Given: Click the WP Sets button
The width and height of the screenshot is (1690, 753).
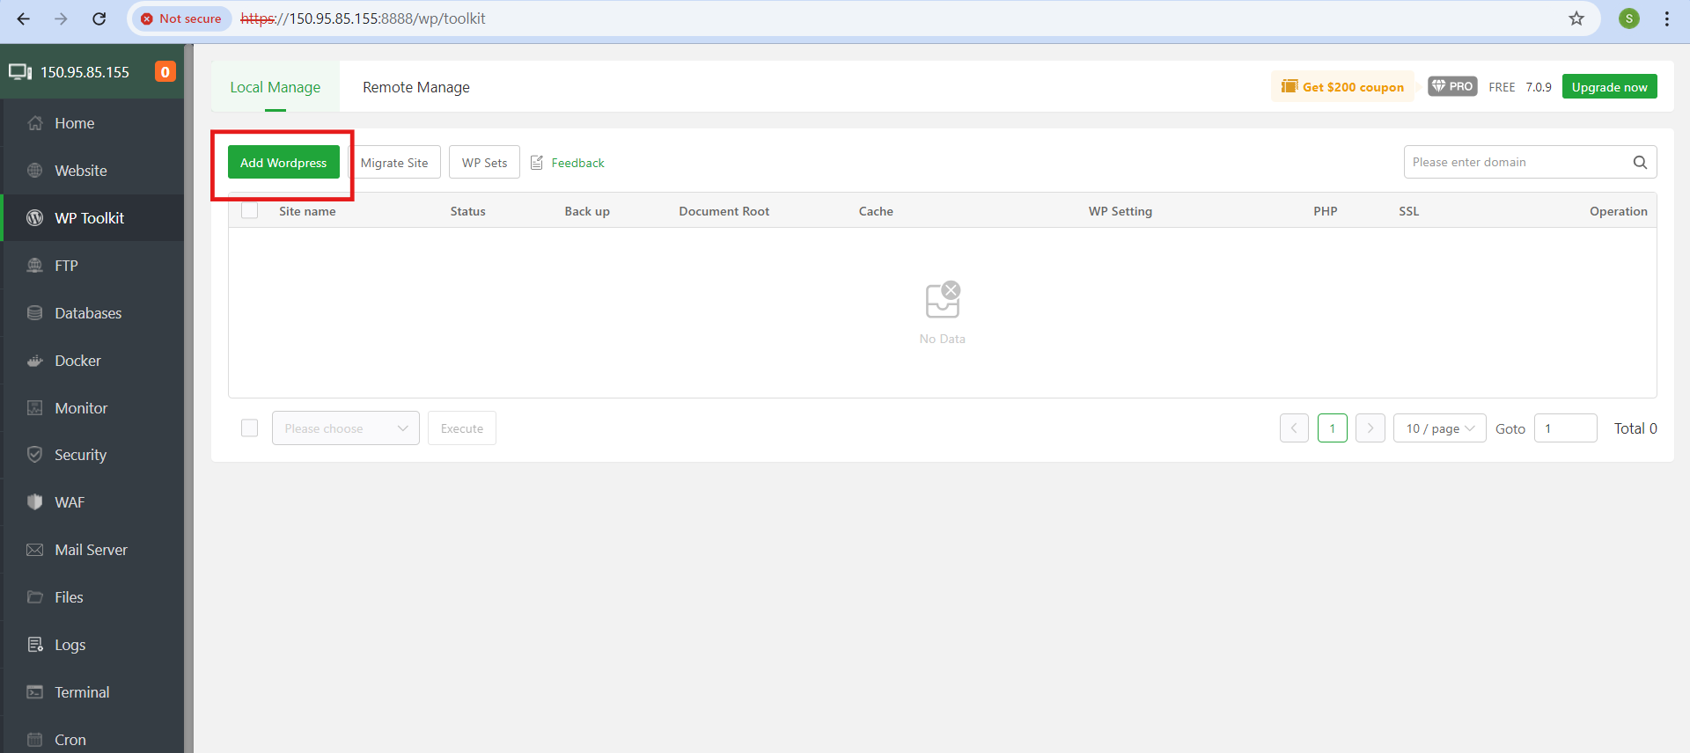Looking at the screenshot, I should tap(484, 163).
